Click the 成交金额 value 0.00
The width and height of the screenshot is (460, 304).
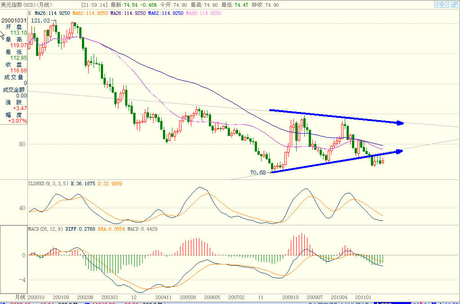coord(22,96)
